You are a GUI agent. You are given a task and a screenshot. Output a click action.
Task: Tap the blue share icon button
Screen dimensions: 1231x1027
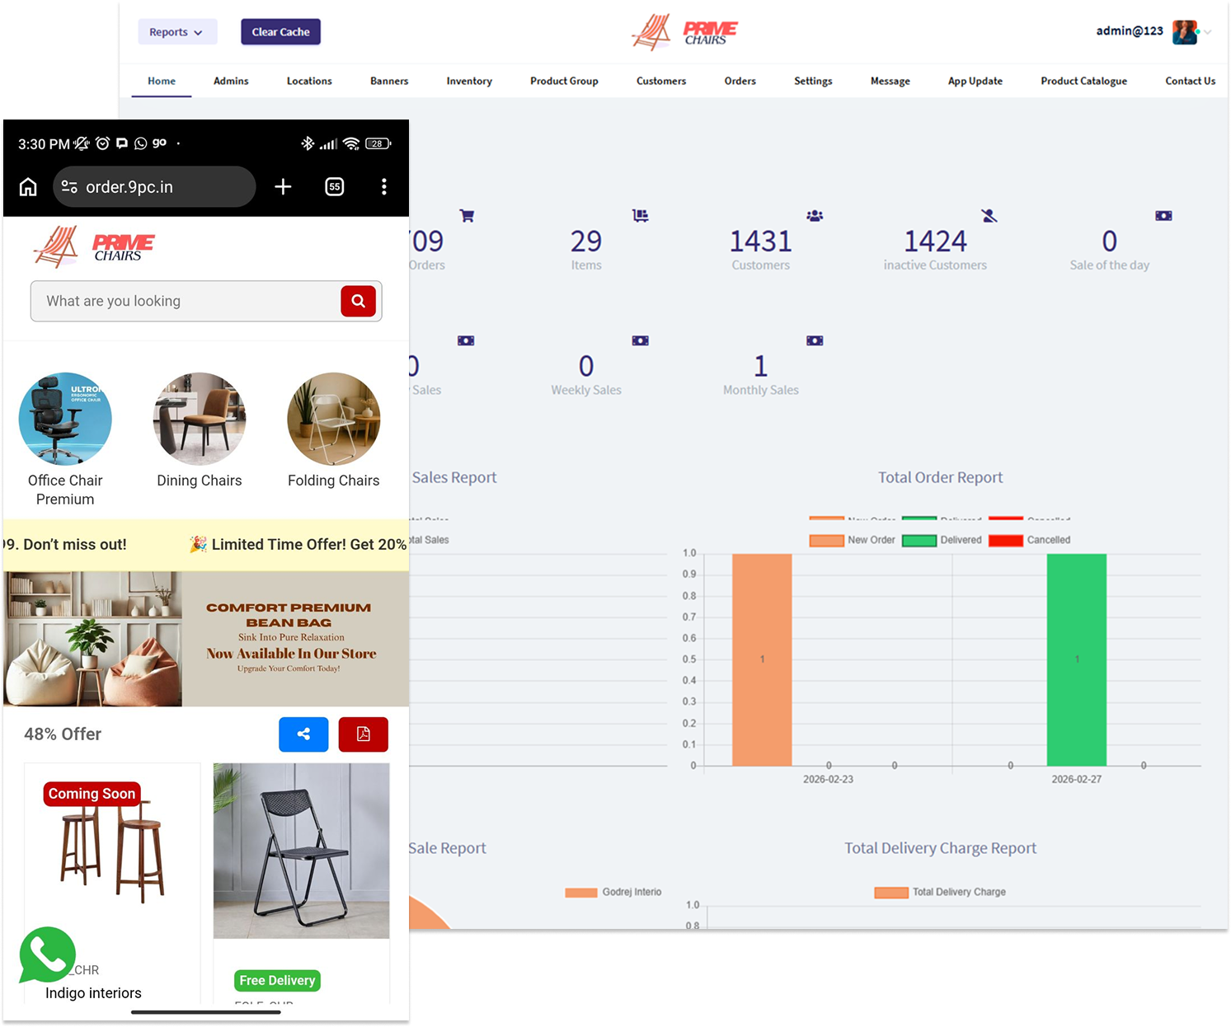tap(303, 734)
